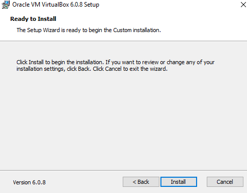Screen dimensions: 247x193
Task: Click the empty gray dialog body area
Action: 123,119
